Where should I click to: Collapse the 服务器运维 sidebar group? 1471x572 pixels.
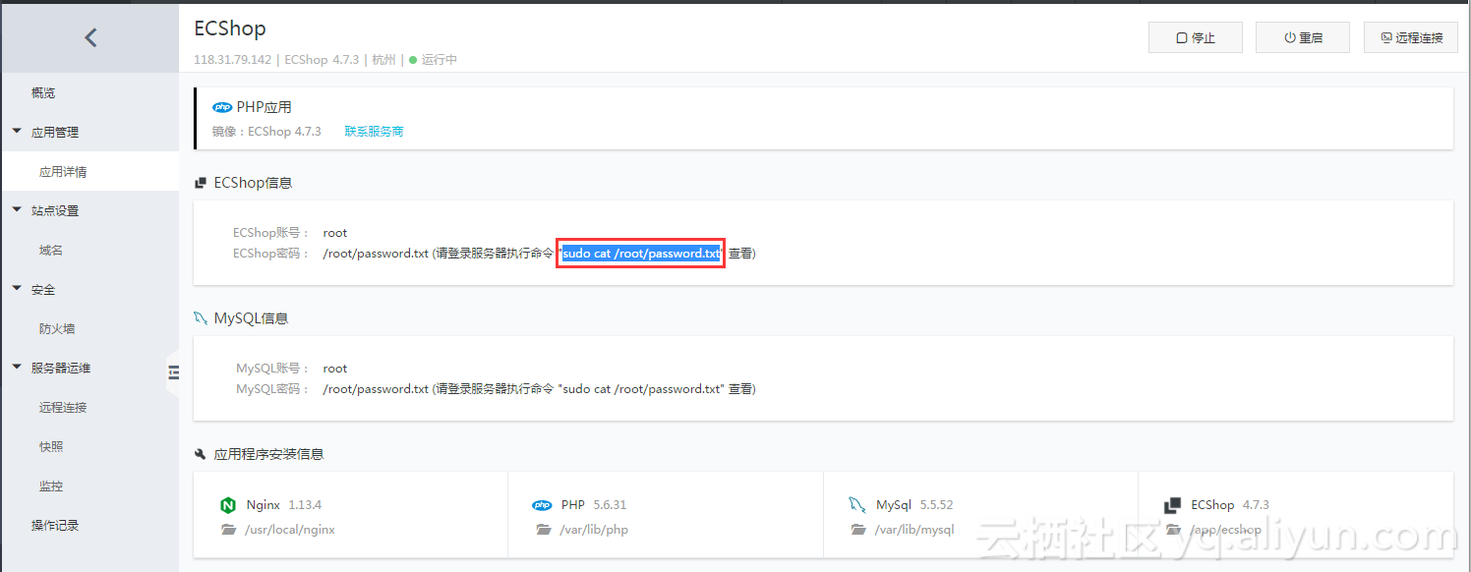click(16, 368)
